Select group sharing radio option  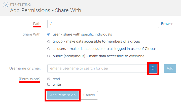pyautogui.click(x=49, y=42)
